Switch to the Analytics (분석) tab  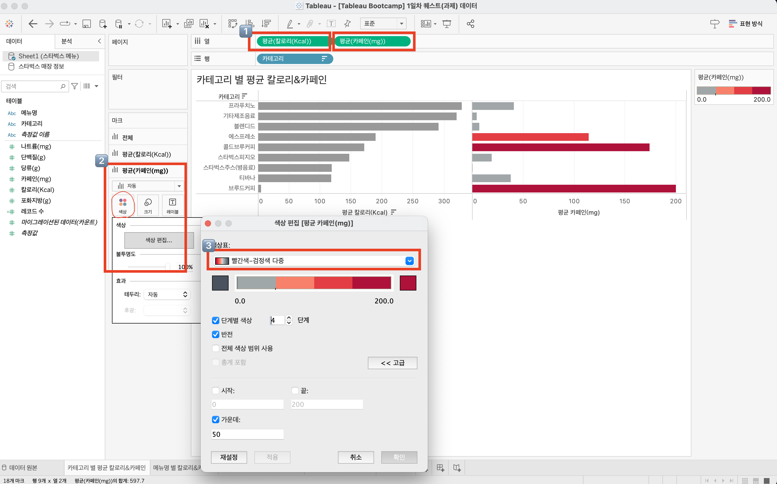coord(67,41)
